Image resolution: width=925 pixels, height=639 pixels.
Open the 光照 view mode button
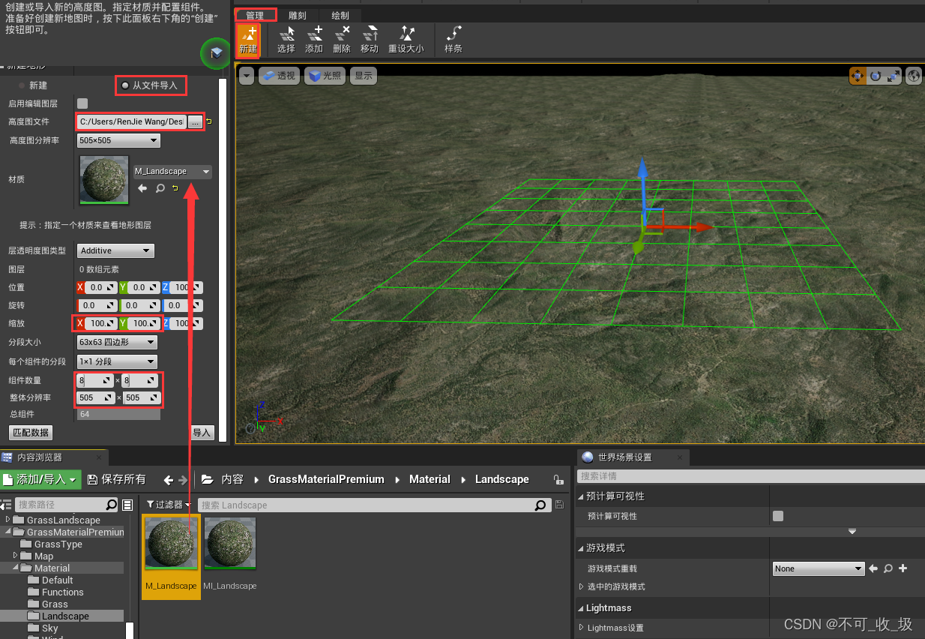click(x=325, y=76)
